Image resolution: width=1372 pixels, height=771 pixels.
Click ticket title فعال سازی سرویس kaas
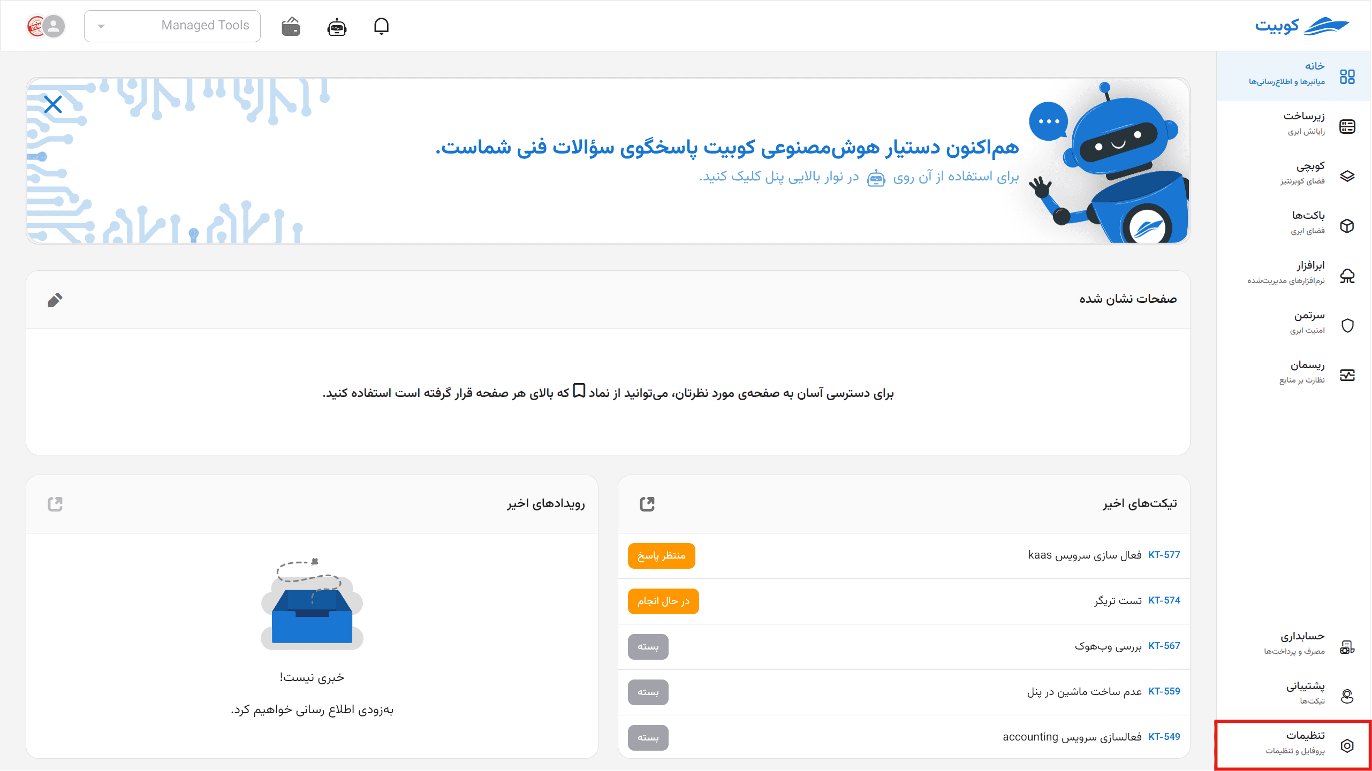click(x=1085, y=555)
